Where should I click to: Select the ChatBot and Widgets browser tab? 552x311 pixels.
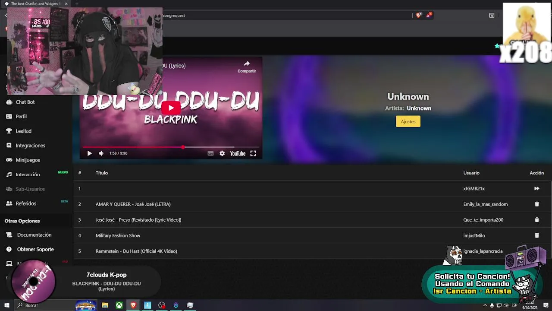35,4
